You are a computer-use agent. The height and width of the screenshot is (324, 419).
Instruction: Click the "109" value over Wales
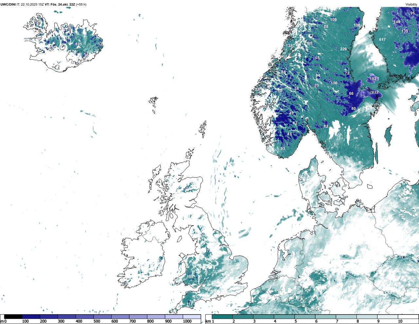coord(190,277)
